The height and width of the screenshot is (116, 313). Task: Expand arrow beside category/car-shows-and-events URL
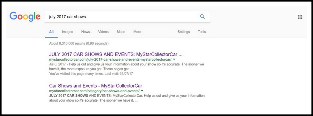click(x=142, y=91)
